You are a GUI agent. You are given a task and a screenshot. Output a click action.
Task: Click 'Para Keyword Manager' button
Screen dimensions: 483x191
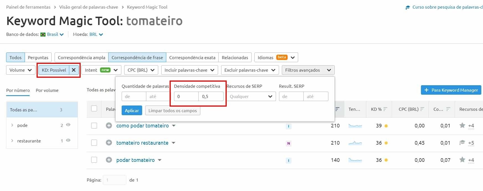pyautogui.click(x=451, y=90)
